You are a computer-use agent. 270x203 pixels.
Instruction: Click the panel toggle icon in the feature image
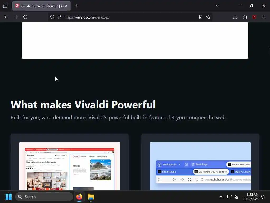pyautogui.click(x=160, y=179)
